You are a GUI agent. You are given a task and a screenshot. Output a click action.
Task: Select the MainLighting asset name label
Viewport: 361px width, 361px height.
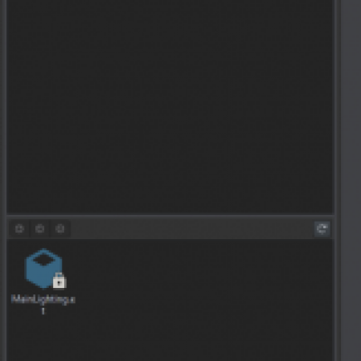click(x=43, y=305)
